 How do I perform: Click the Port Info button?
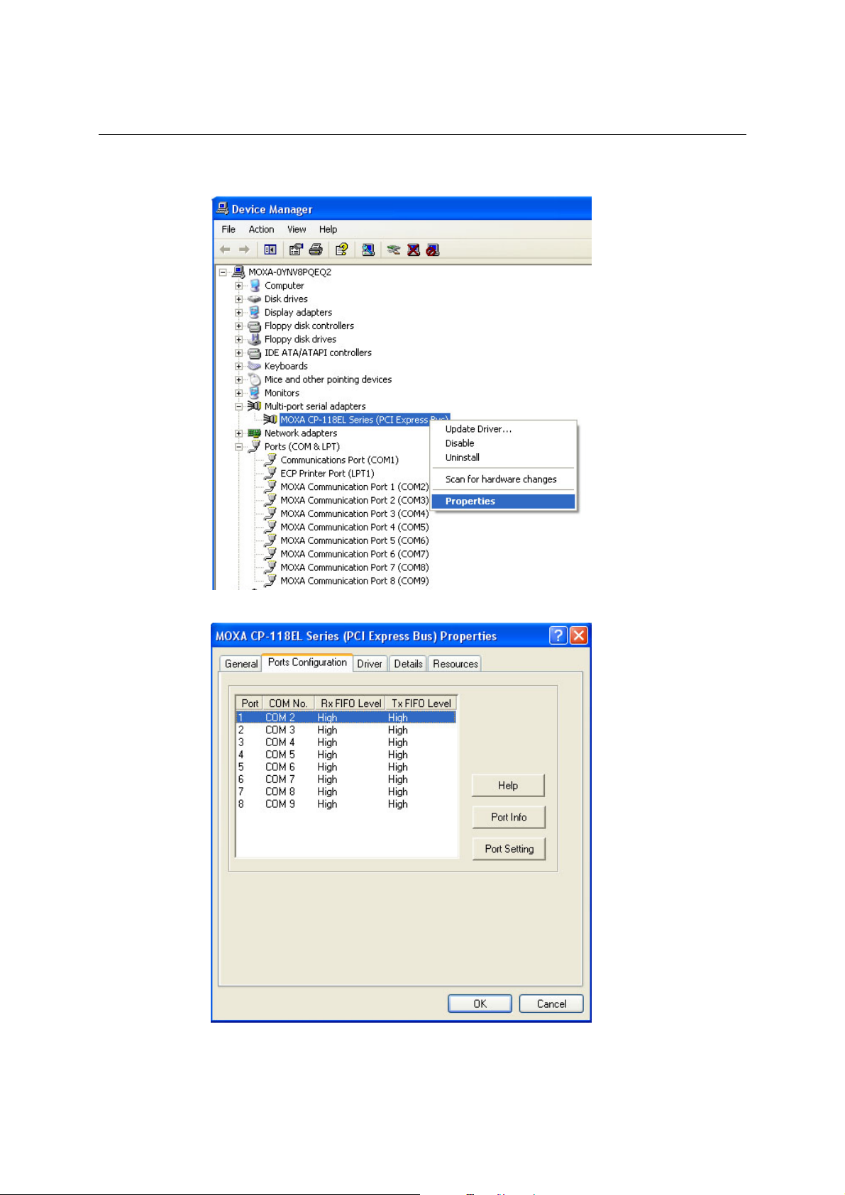click(509, 817)
